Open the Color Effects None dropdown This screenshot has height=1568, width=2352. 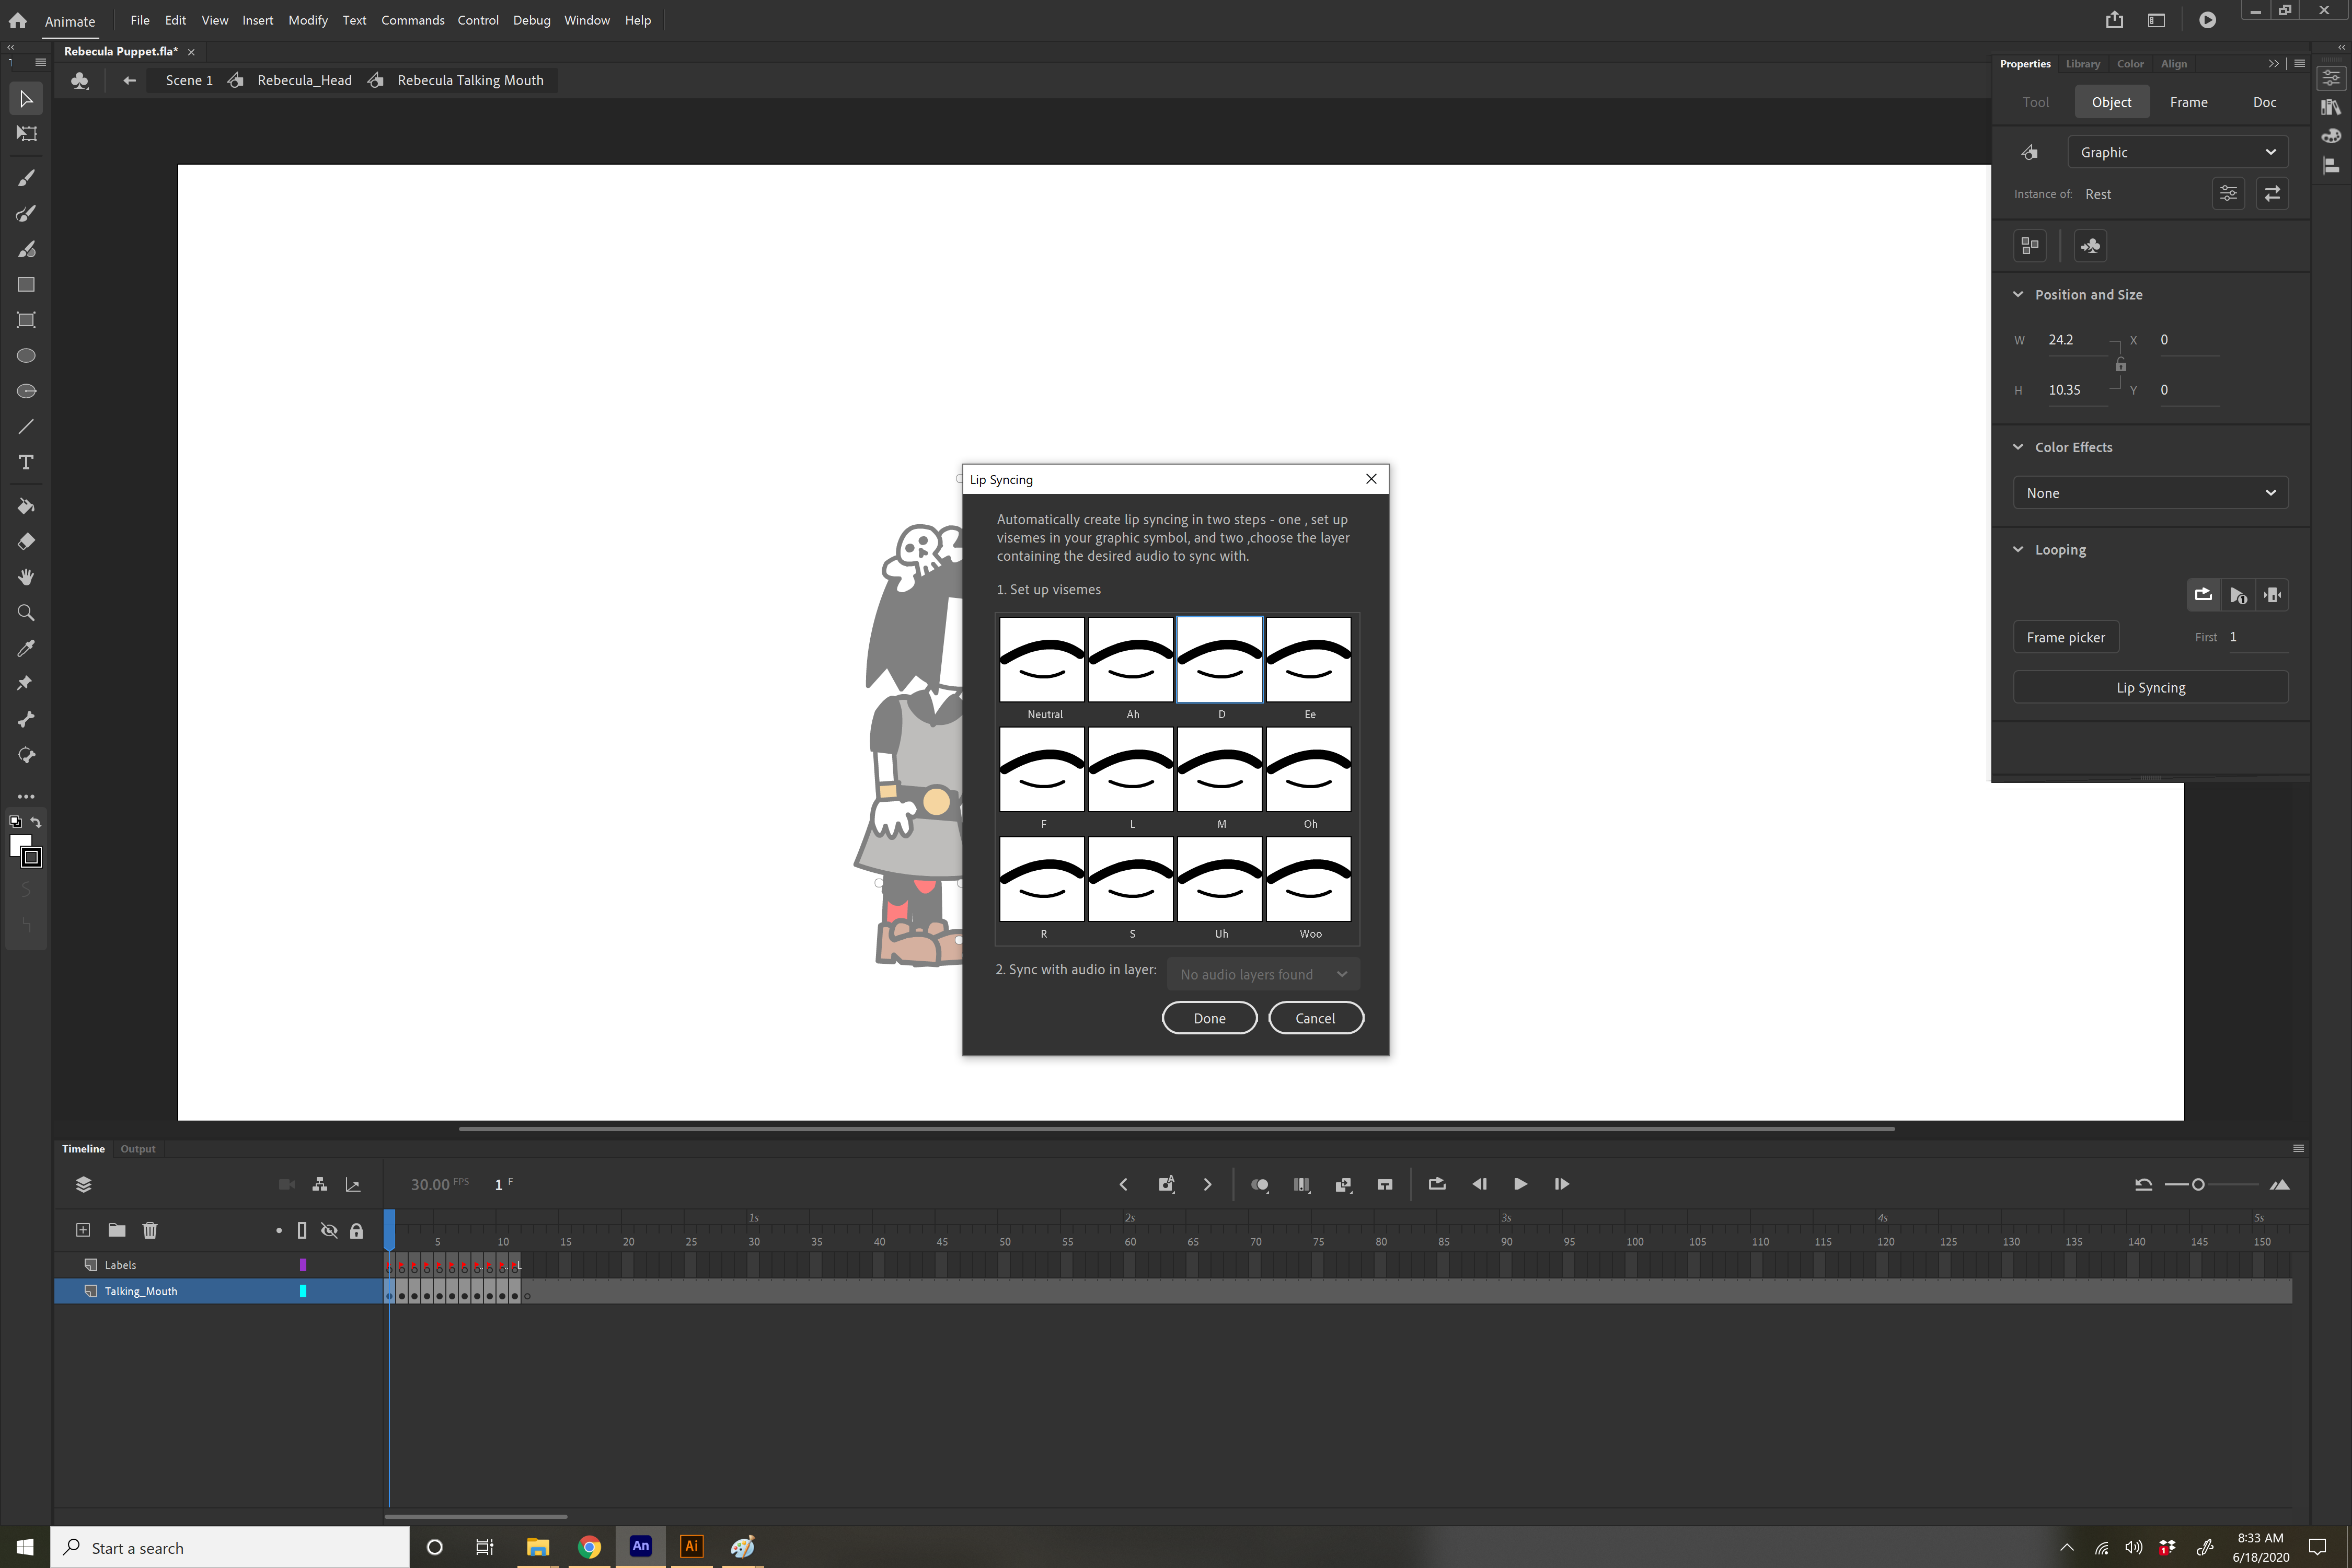2150,493
